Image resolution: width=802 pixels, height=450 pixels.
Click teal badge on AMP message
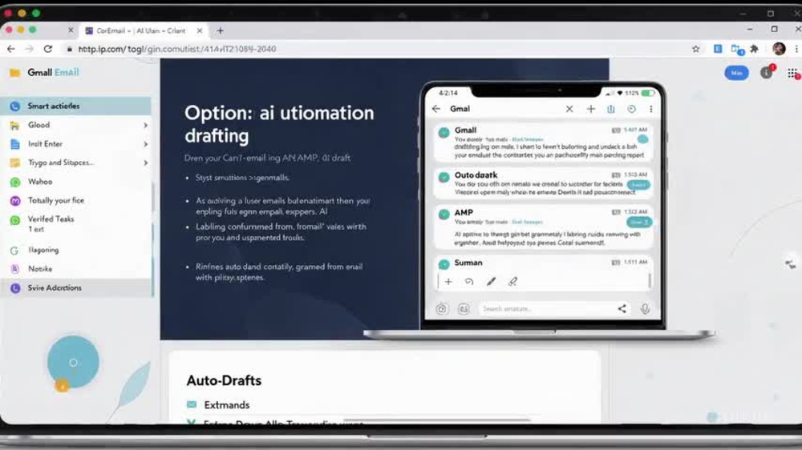click(639, 222)
